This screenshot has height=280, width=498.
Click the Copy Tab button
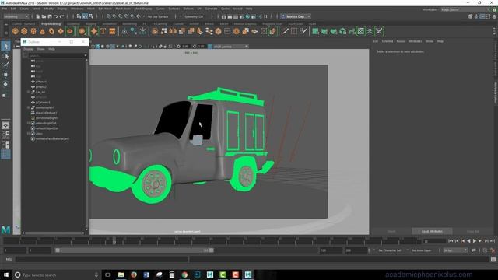[x=473, y=232]
